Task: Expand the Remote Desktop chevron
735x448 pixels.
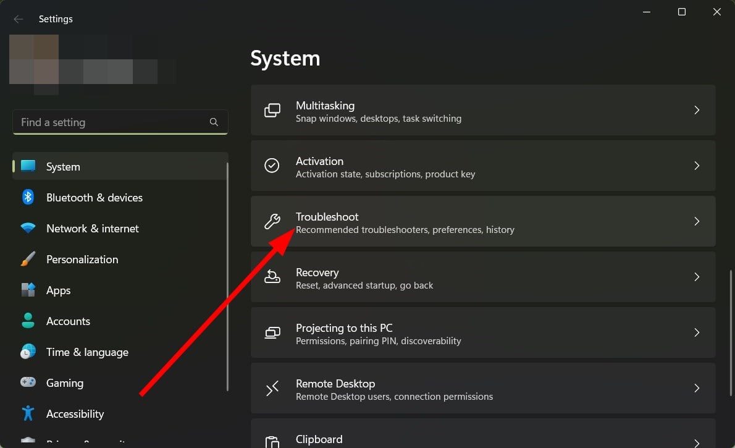Action: [697, 388]
